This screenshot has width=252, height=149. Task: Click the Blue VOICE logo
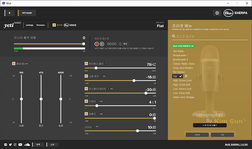70,25
